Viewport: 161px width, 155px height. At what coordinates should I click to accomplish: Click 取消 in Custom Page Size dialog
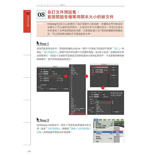pos(113,70)
